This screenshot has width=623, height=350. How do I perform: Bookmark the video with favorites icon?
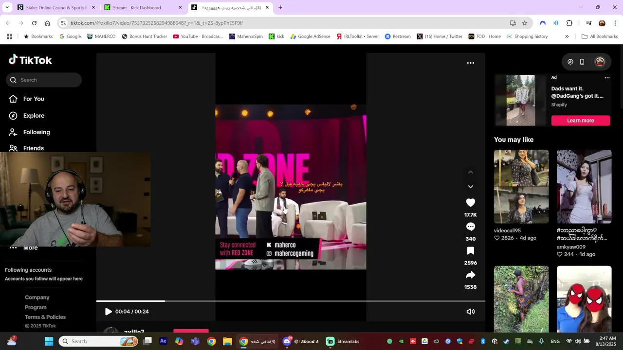[x=470, y=251]
